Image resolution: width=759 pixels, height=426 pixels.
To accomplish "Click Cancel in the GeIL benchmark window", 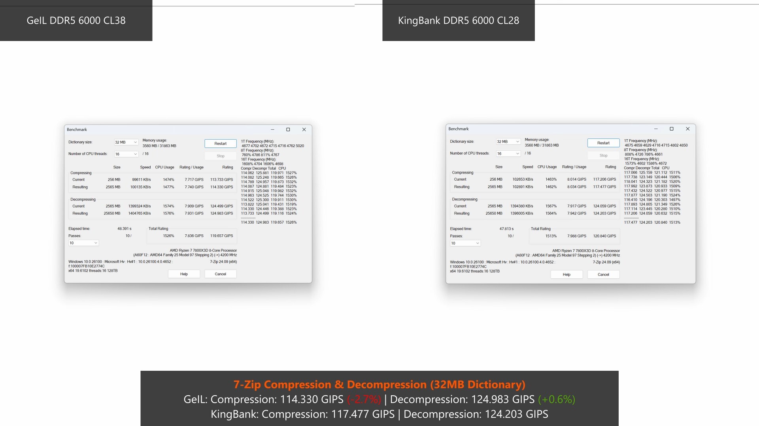I will coord(220,274).
